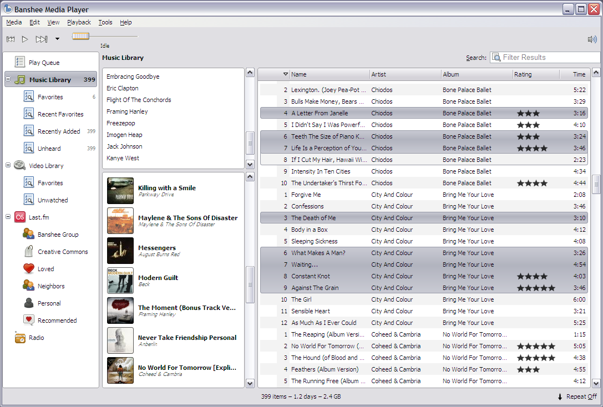Screen dimensions: 603x407
Task: Open the volume speaker button
Action: tap(592, 39)
